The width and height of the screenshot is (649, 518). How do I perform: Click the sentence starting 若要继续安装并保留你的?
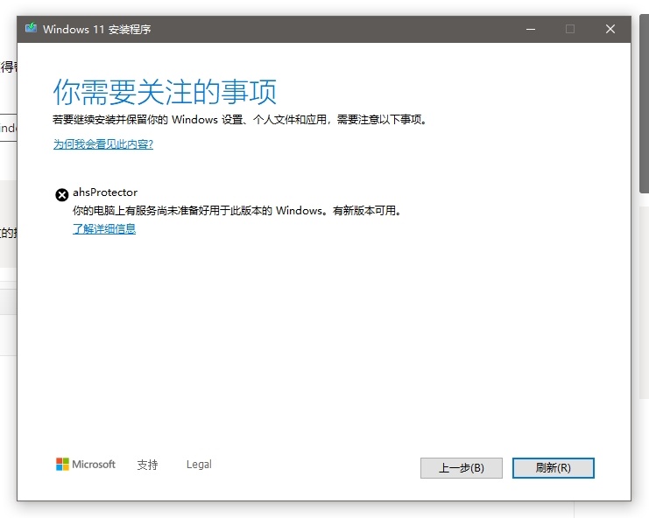tap(240, 120)
